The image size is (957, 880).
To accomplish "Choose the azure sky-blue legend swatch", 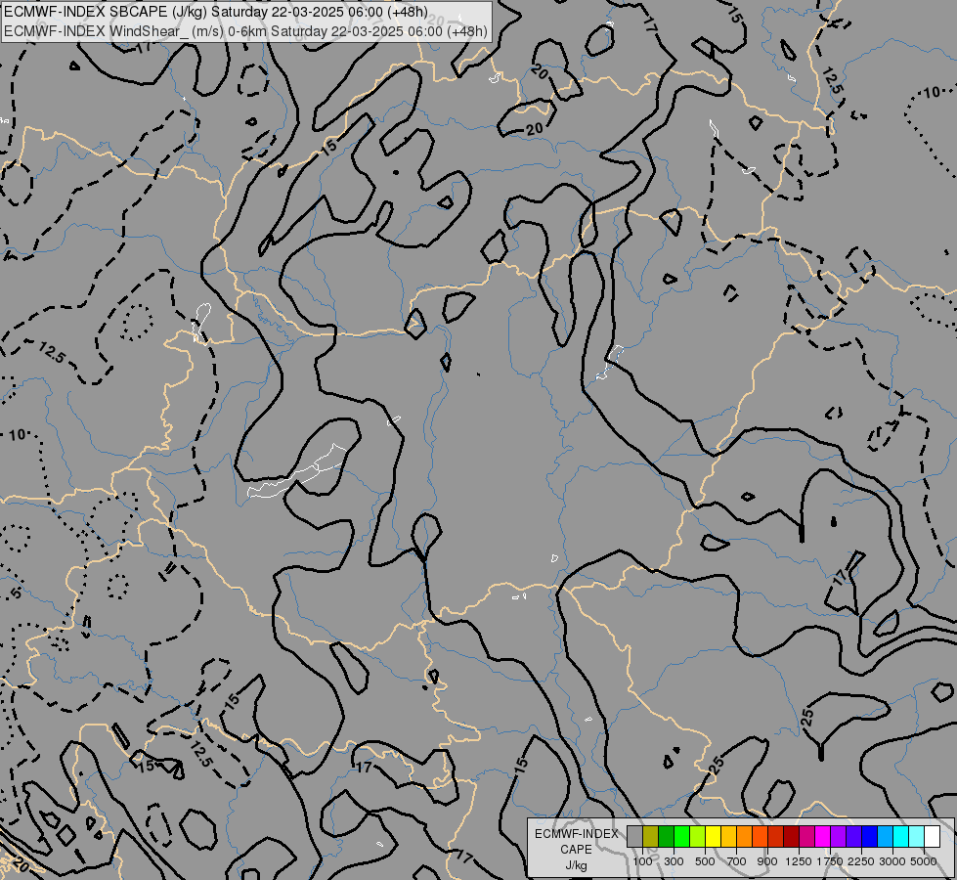I will coord(885,837).
